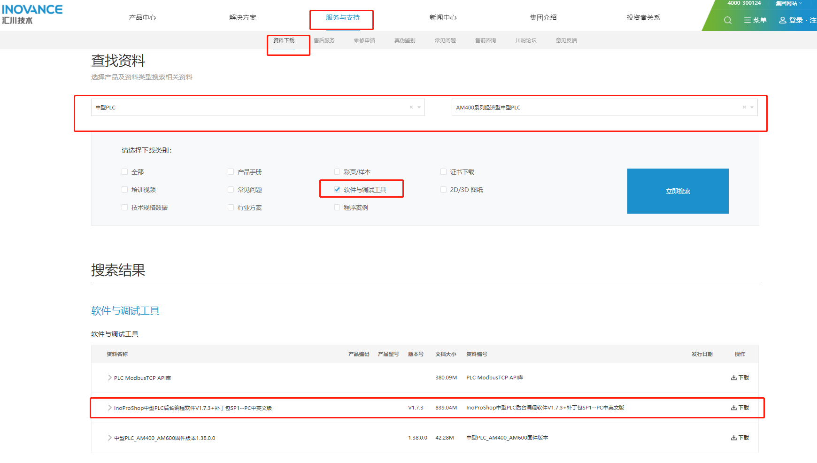Viewport: 817px width, 463px height.
Task: Open the 新闻中心 menu
Action: 443,17
